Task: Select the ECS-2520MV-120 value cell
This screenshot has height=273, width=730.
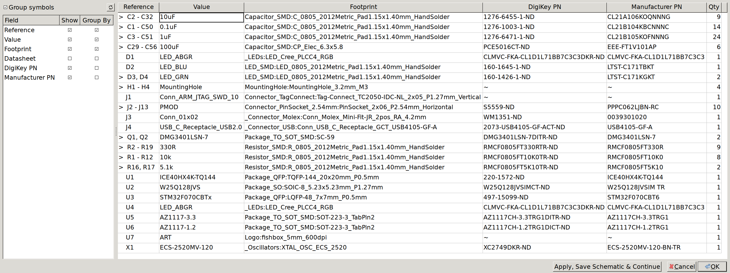Action: point(201,247)
